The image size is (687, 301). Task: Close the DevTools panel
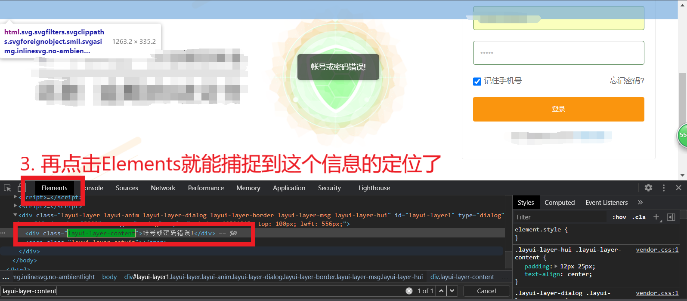tap(678, 188)
